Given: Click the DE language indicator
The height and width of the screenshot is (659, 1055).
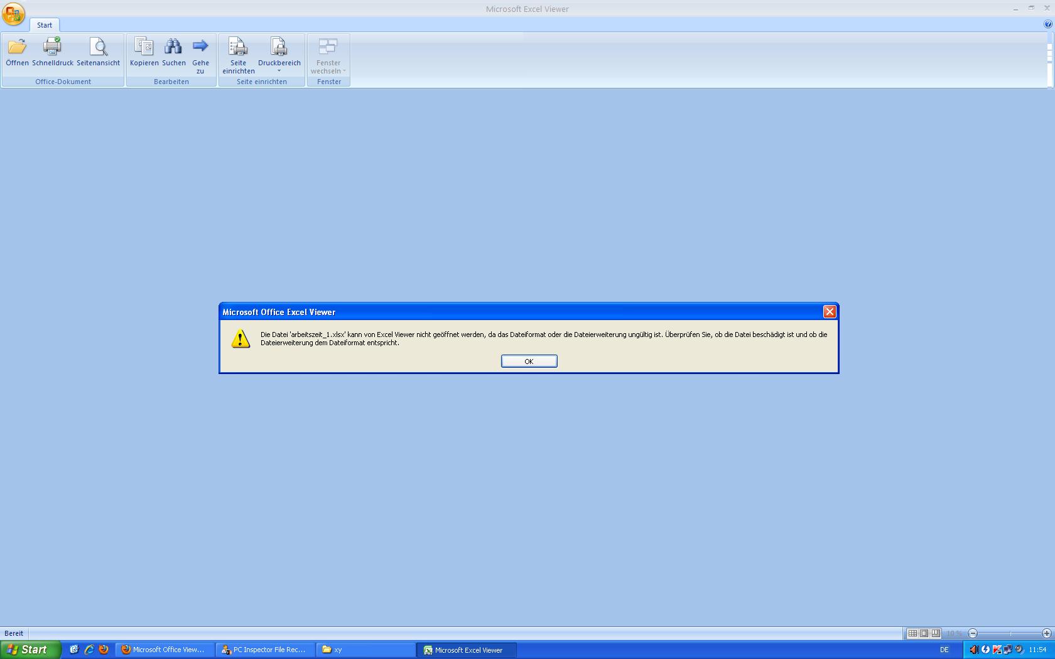Looking at the screenshot, I should click(x=944, y=650).
